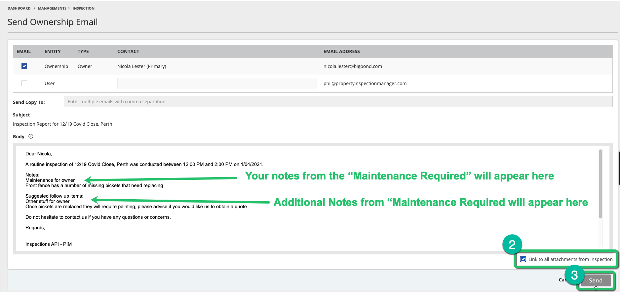Uncheck the Ownership email checkbox for Nicola Lester
The height and width of the screenshot is (292, 622).
click(24, 66)
